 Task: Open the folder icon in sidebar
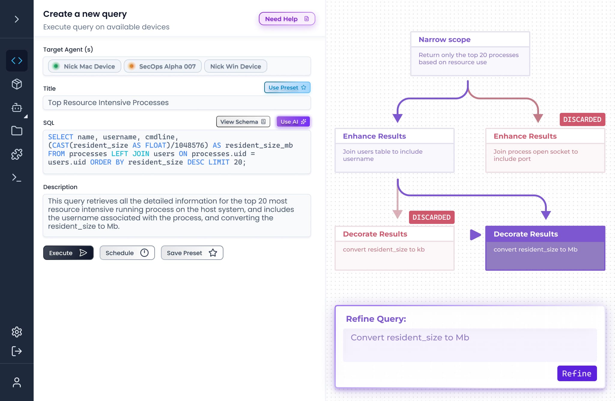click(x=17, y=131)
